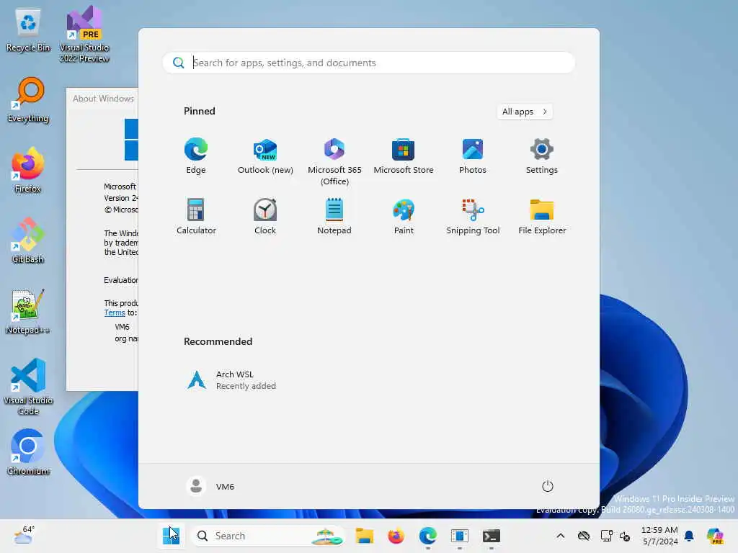Click the OneDrive cloud tray icon
Viewport: 738px width, 553px height.
click(584, 536)
